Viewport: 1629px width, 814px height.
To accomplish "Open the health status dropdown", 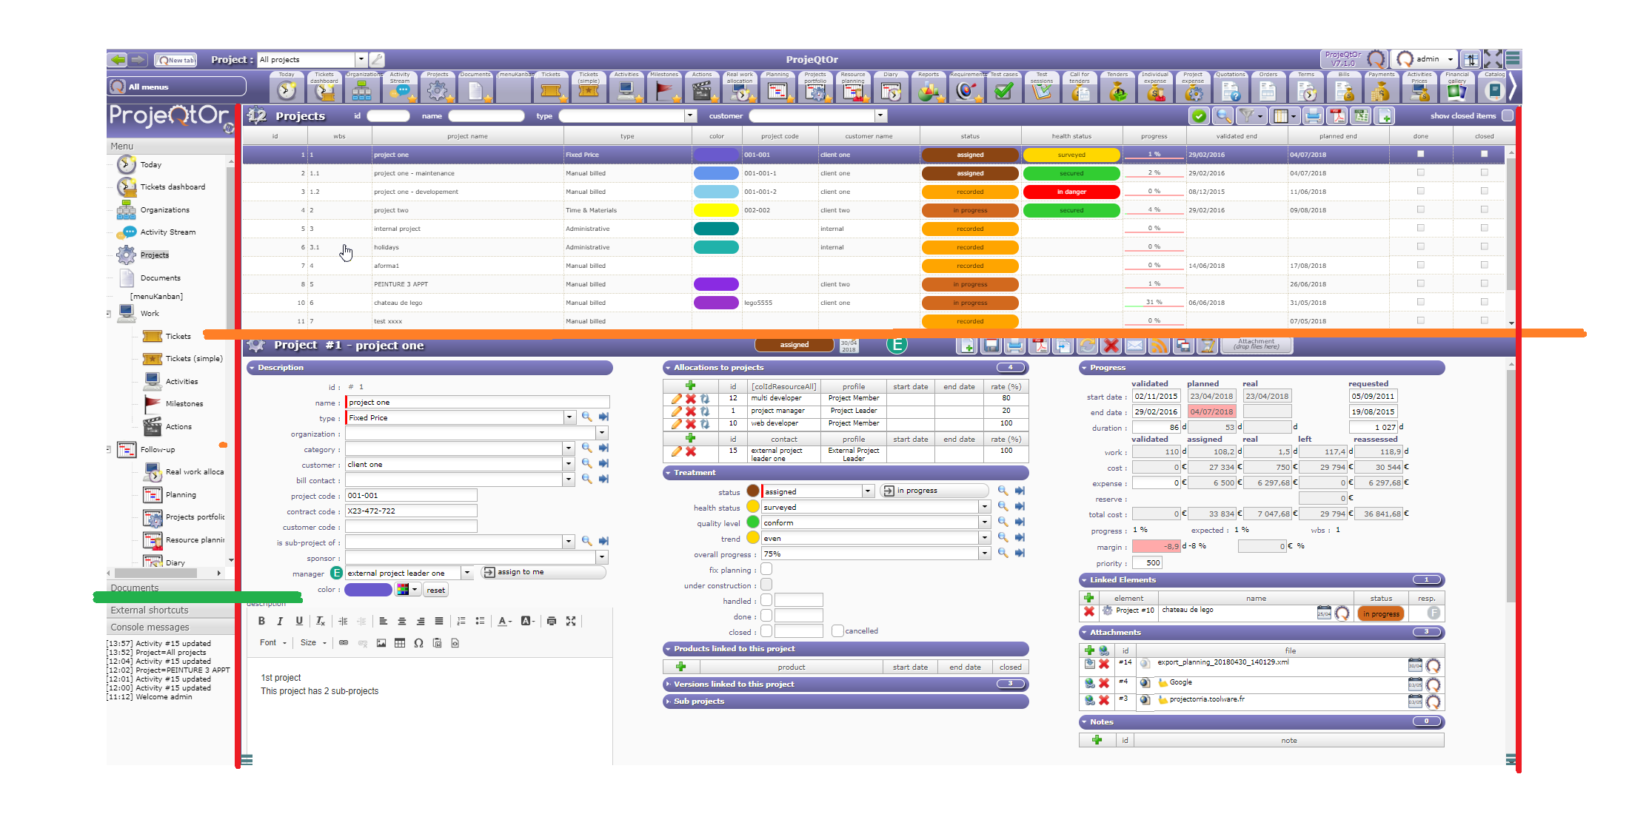I will coord(984,507).
